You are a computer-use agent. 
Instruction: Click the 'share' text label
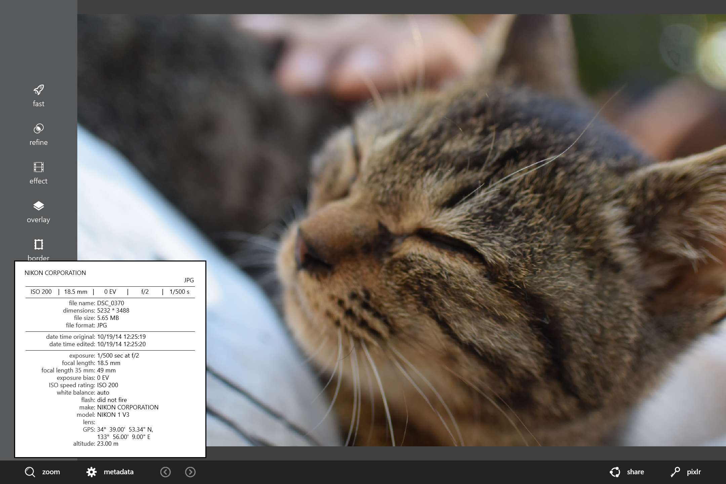pos(635,472)
